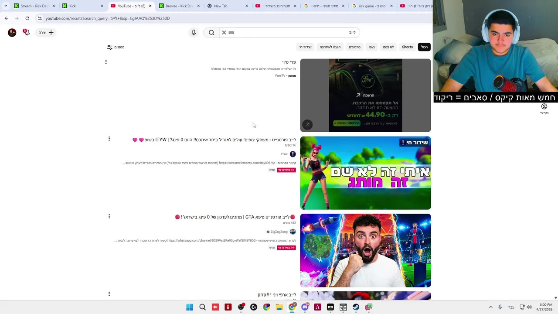Select the לא נצפו filter chip
Screen dimensions: 558x314
click(388, 47)
